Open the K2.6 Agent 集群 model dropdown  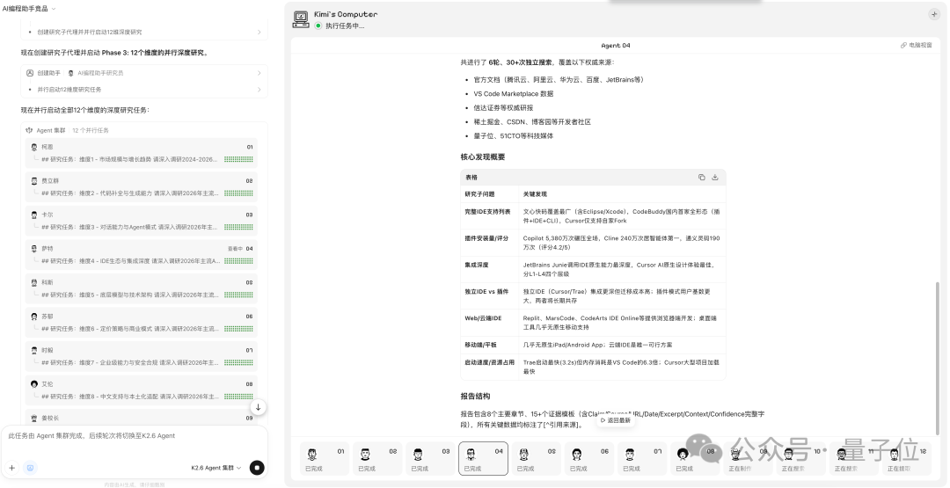(216, 468)
